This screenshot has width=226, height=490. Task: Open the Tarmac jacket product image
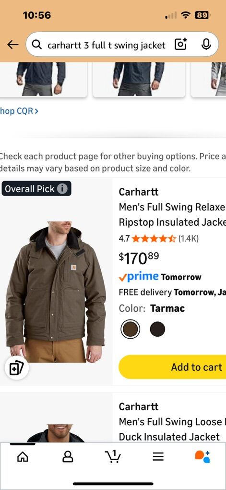(x=56, y=291)
